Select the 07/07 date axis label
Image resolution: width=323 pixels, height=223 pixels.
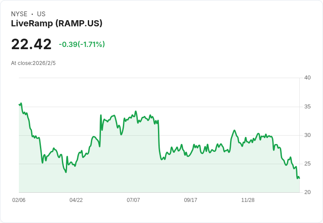point(133,200)
